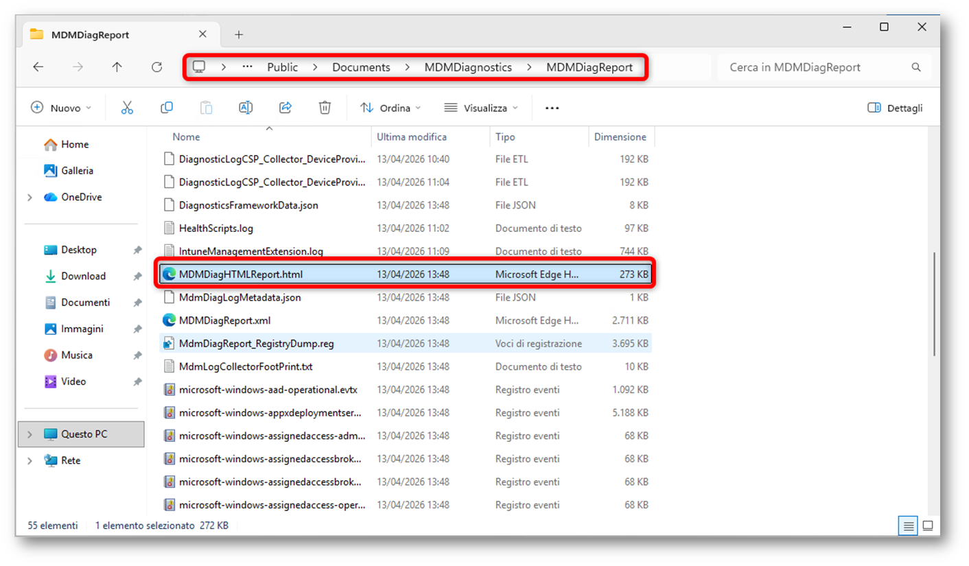Click the Cut scissors icon
The image size is (969, 566).
point(127,108)
